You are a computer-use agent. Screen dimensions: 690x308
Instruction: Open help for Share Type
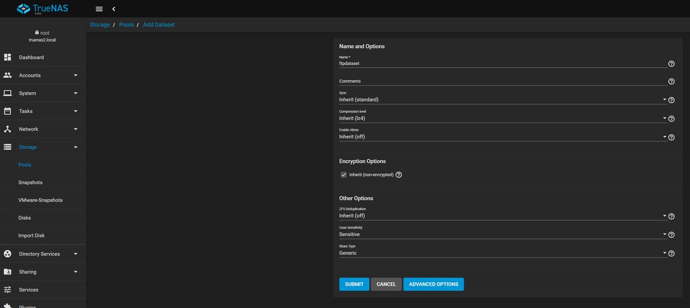coord(672,253)
